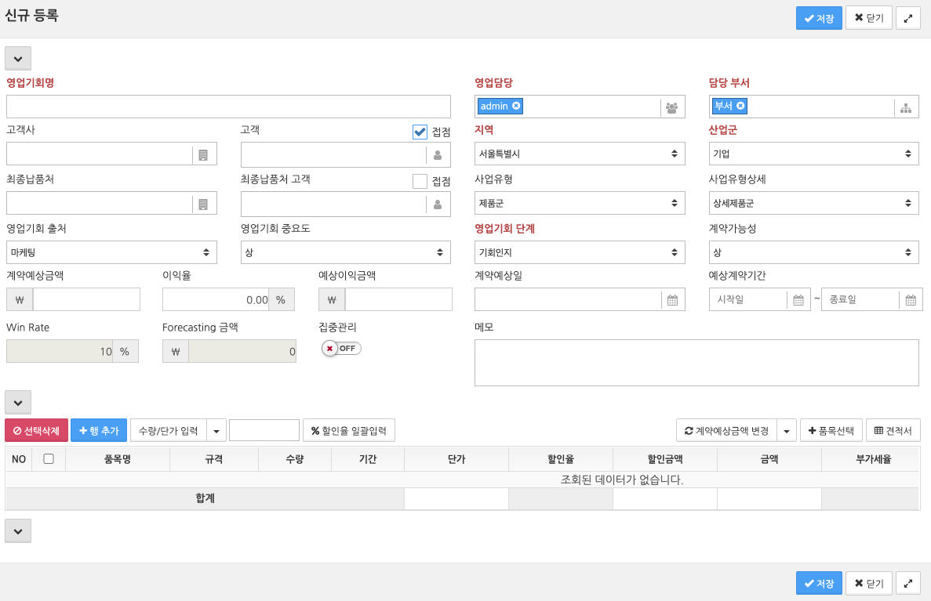
Task: Click the 품목명 column header
Action: [118, 460]
